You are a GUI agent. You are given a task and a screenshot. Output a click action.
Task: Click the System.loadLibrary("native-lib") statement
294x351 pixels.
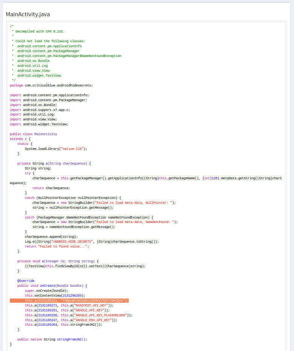56,149
